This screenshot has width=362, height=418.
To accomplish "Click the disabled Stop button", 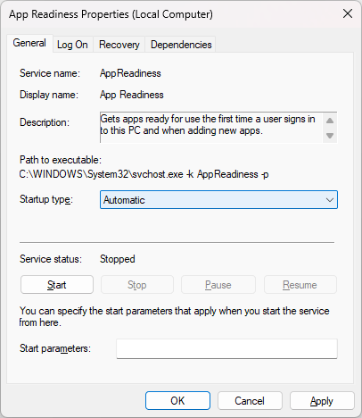I will 137,285.
